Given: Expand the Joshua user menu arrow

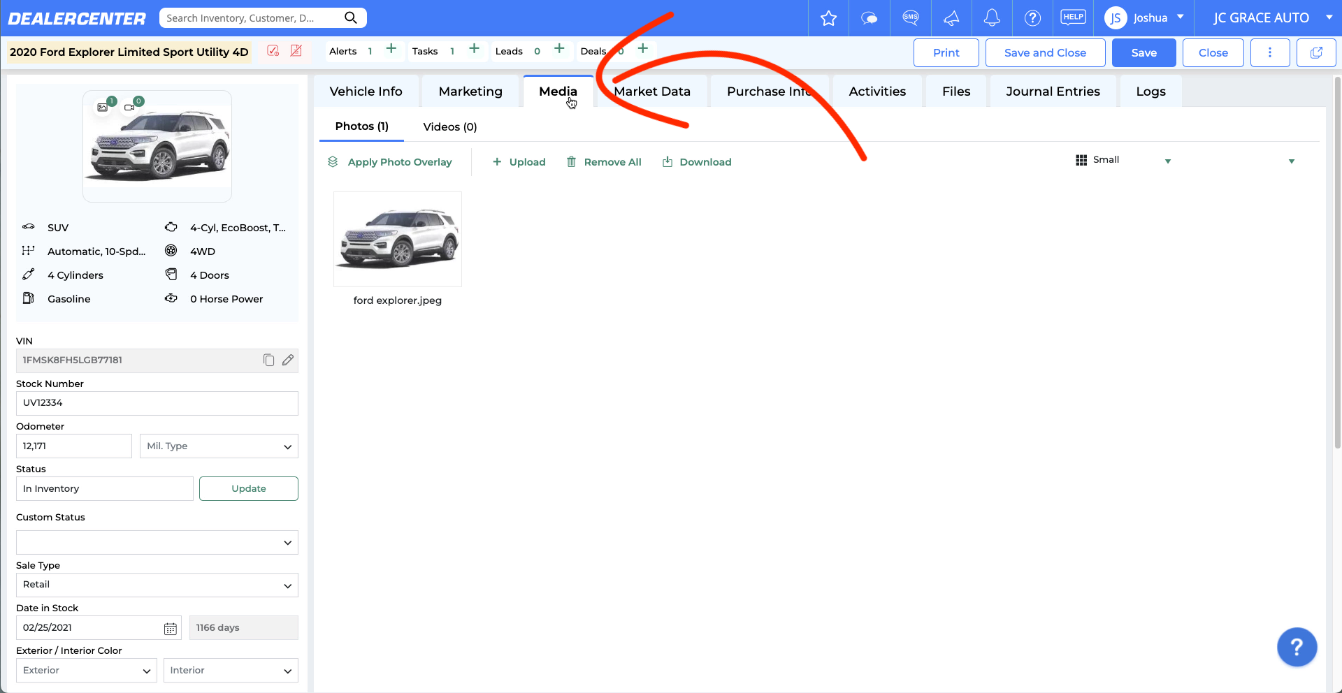Looking at the screenshot, I should pyautogui.click(x=1181, y=17).
